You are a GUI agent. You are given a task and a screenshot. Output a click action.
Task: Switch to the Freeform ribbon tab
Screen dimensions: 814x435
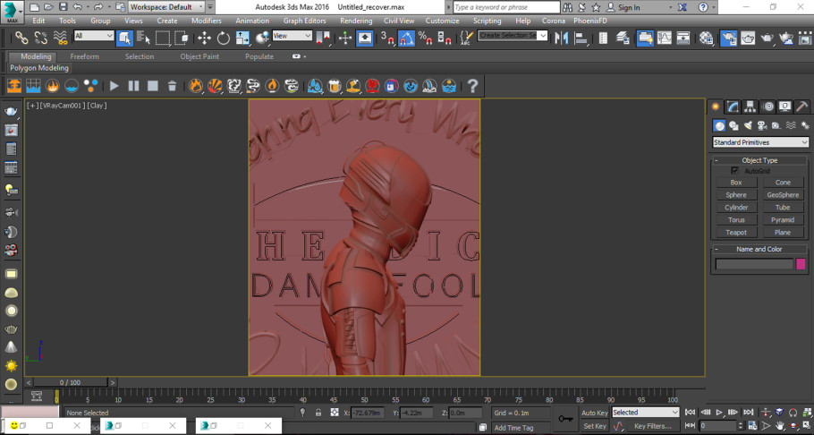pos(85,56)
